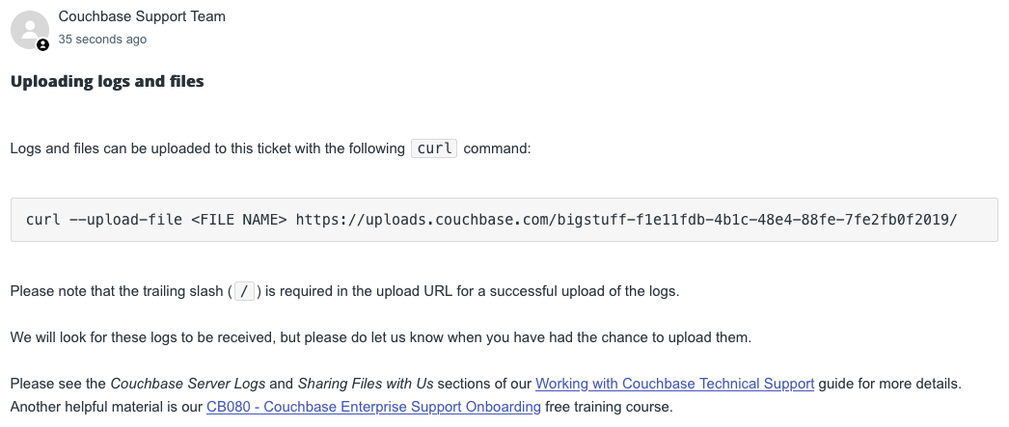Screen dimensions: 1009x427
Task: Open the Couchbase Support Team author name
Action: point(142,16)
